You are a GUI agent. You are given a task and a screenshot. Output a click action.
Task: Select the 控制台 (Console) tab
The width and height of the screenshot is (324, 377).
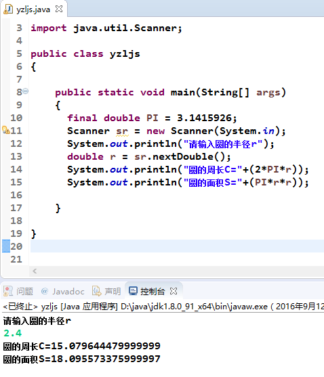[x=153, y=291]
